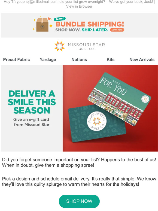
Task: Open the Yardage menu item
Action: [48, 59]
